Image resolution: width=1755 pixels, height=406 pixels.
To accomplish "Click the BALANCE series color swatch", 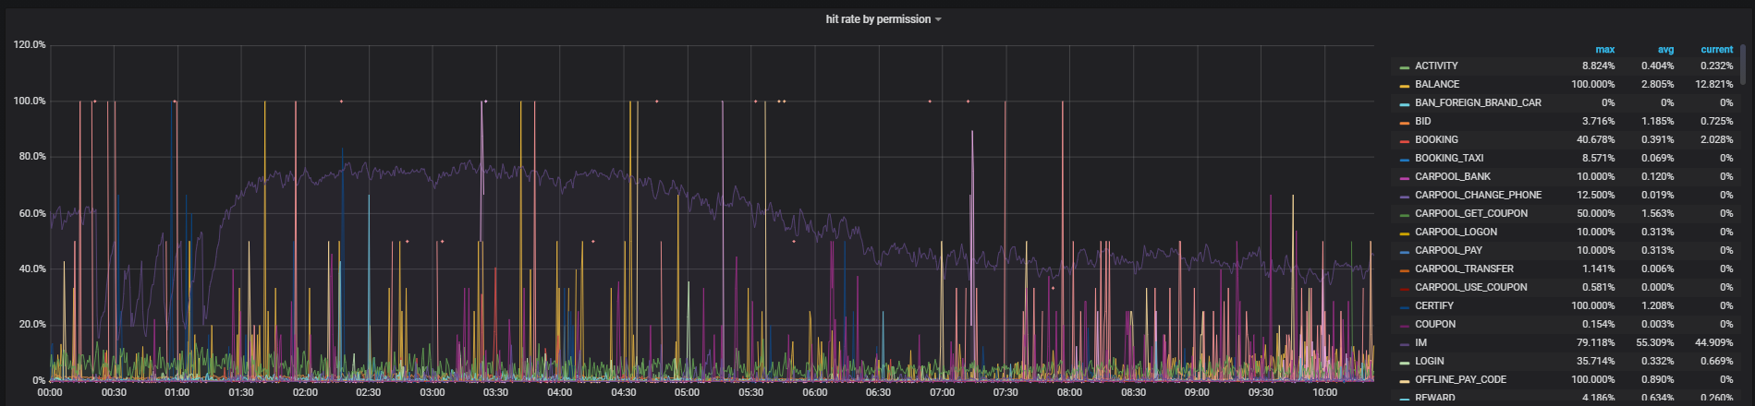I will click(x=1404, y=85).
